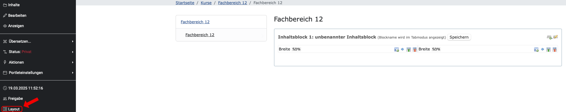The height and width of the screenshot is (112, 566).
Task: Click the left column Breite 50% field
Action: [296, 49]
